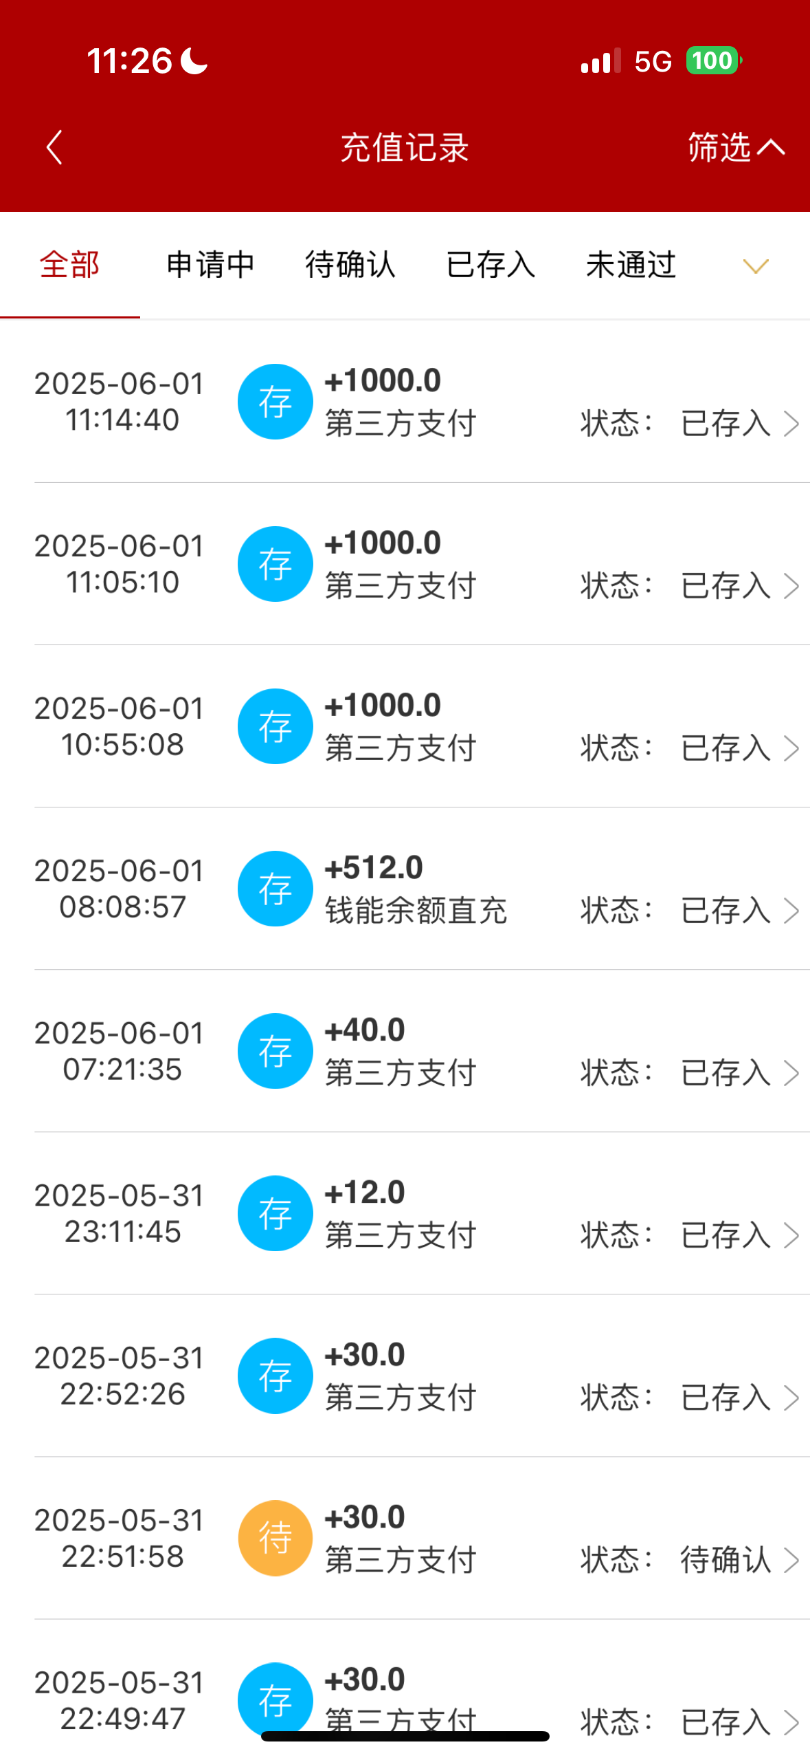Tap the 存 icon beside +40.0 entry

tap(275, 1051)
